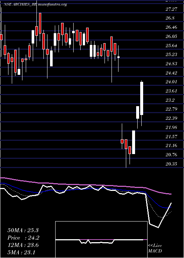Screen dimensions: 184x258
Task: Select the 27.27 price axis label
Action: [x=171, y=9]
